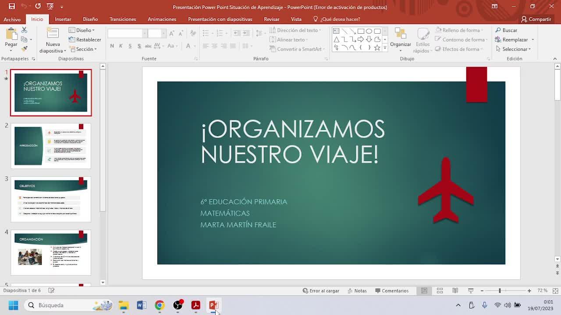Select the Format Painter brush icon
Screen dimensions: 561x315
pos(24,49)
